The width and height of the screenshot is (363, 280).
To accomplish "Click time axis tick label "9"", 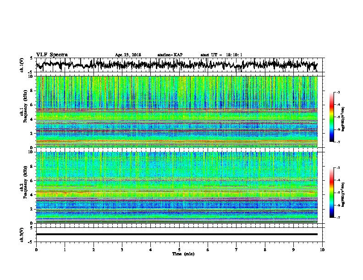I will (293, 249).
